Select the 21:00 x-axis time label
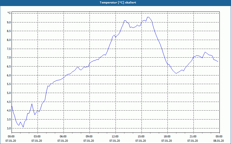231x144 pixels. pos(193,137)
